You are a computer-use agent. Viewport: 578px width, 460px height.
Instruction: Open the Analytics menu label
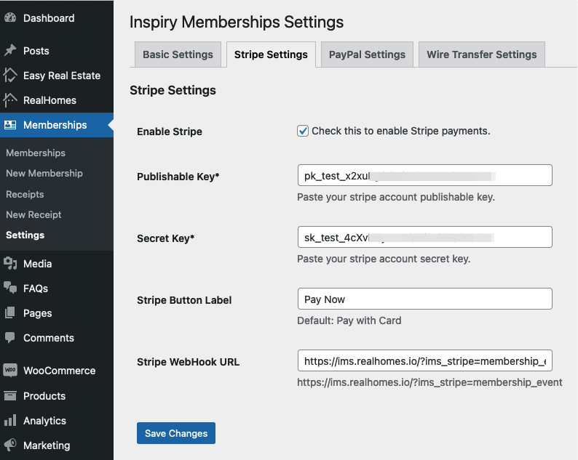click(x=44, y=421)
